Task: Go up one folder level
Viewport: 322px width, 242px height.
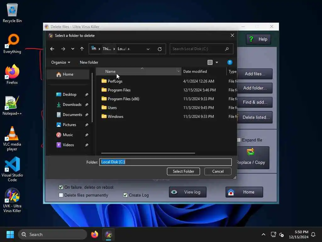Action: 82,49
